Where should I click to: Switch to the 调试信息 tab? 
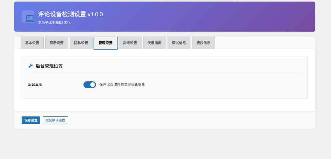point(179,43)
